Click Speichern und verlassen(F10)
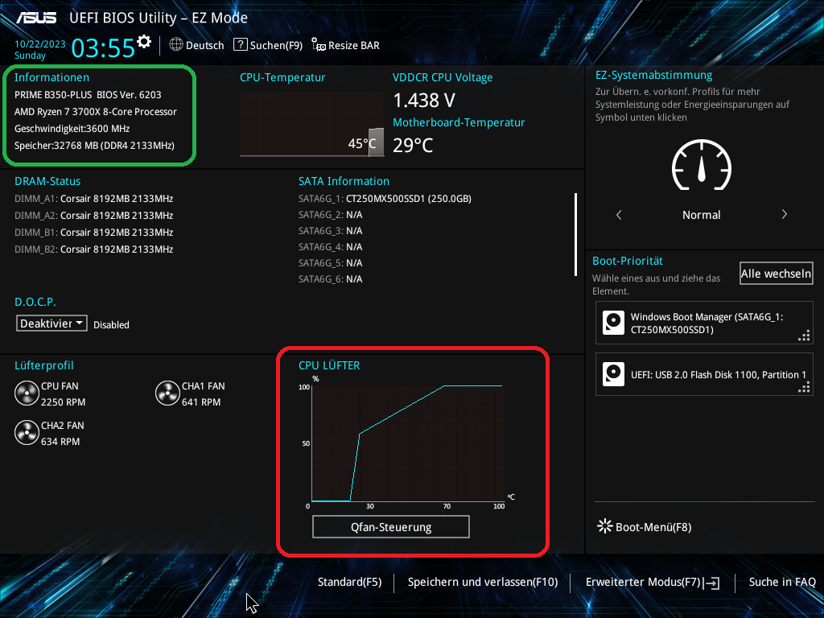Viewport: 824px width, 618px height. coord(483,582)
